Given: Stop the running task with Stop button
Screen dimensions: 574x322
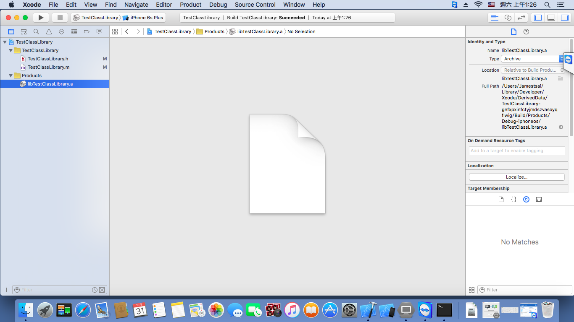Looking at the screenshot, I should [60, 18].
